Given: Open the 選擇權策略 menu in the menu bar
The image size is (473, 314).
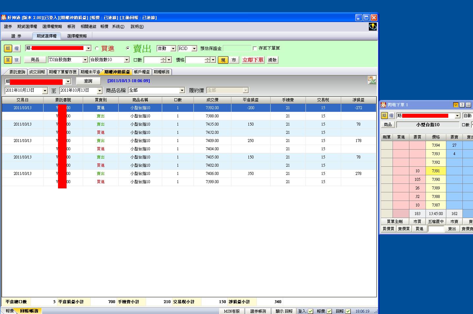Looking at the screenshot, I should [52, 27].
